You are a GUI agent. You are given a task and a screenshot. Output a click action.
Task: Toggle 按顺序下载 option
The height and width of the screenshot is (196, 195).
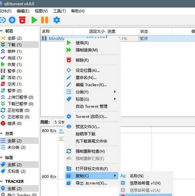coord(92,134)
